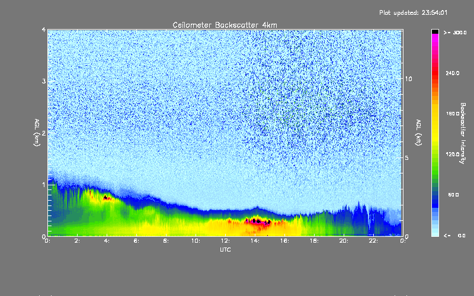
Task: Click the '4' km tick label
Action: [x=44, y=30]
